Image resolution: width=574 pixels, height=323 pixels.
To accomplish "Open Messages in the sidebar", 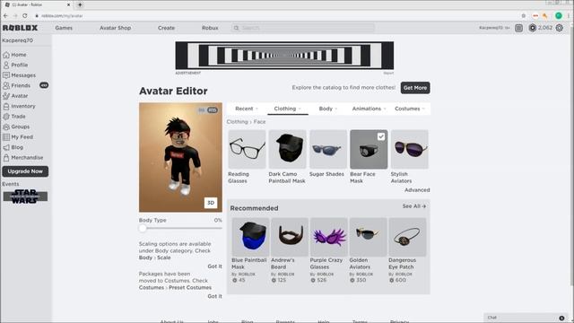I will [20, 75].
